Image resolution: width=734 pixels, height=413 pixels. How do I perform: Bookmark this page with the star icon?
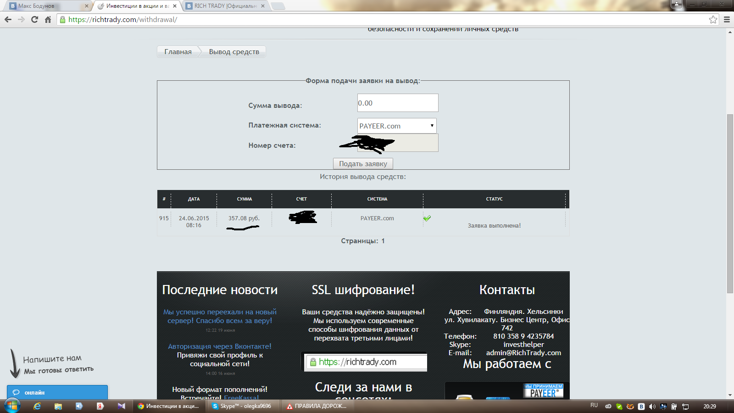pos(713,19)
